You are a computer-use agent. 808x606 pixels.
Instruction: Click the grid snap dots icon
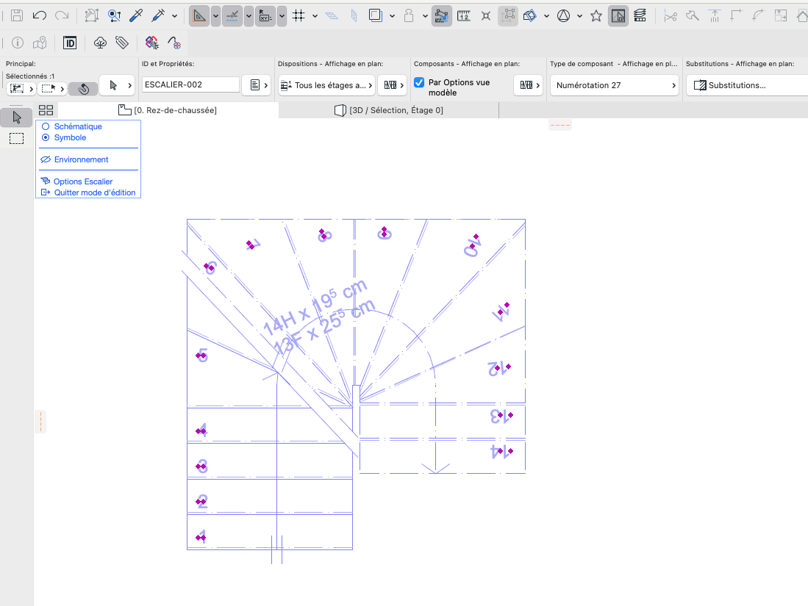298,16
